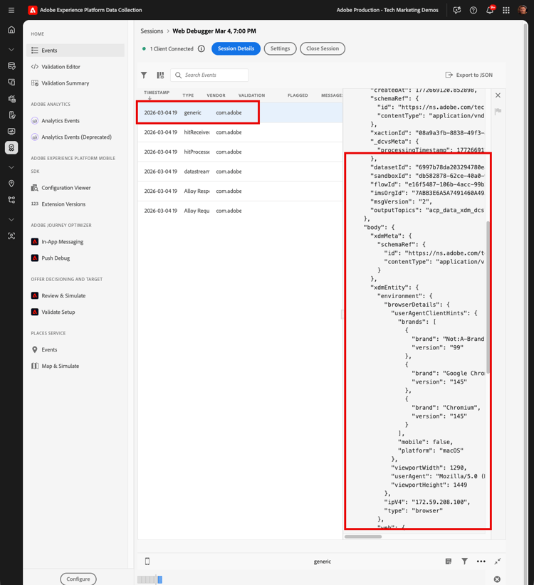Click Export to JSON
The height and width of the screenshot is (585, 534).
pos(469,75)
